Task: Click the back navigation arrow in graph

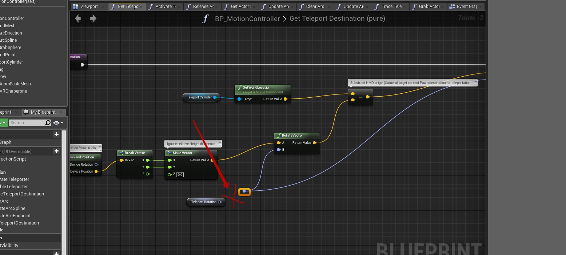Action: coord(78,19)
